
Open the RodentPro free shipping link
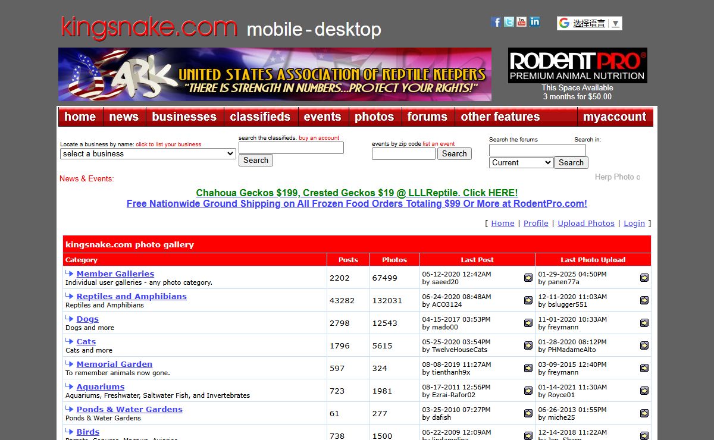357,203
